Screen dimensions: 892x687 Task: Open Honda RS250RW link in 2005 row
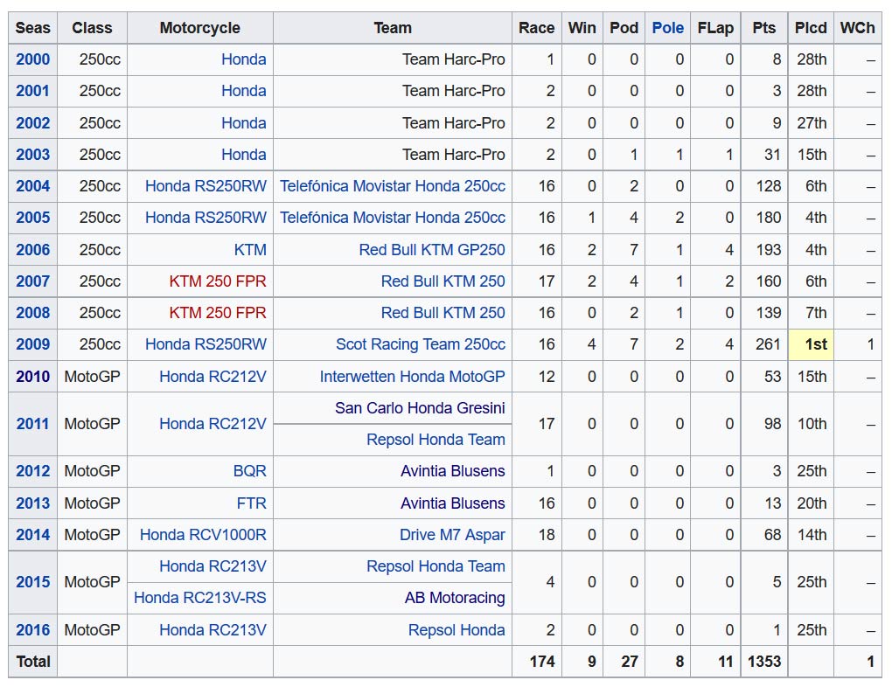[x=206, y=218]
